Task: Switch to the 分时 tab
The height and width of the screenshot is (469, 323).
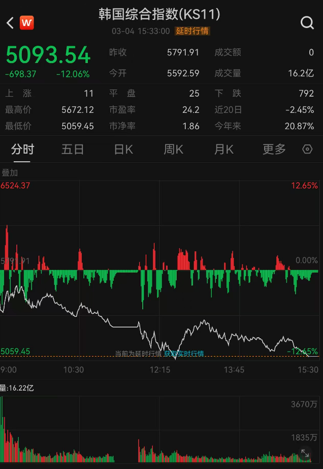Action: pos(22,149)
